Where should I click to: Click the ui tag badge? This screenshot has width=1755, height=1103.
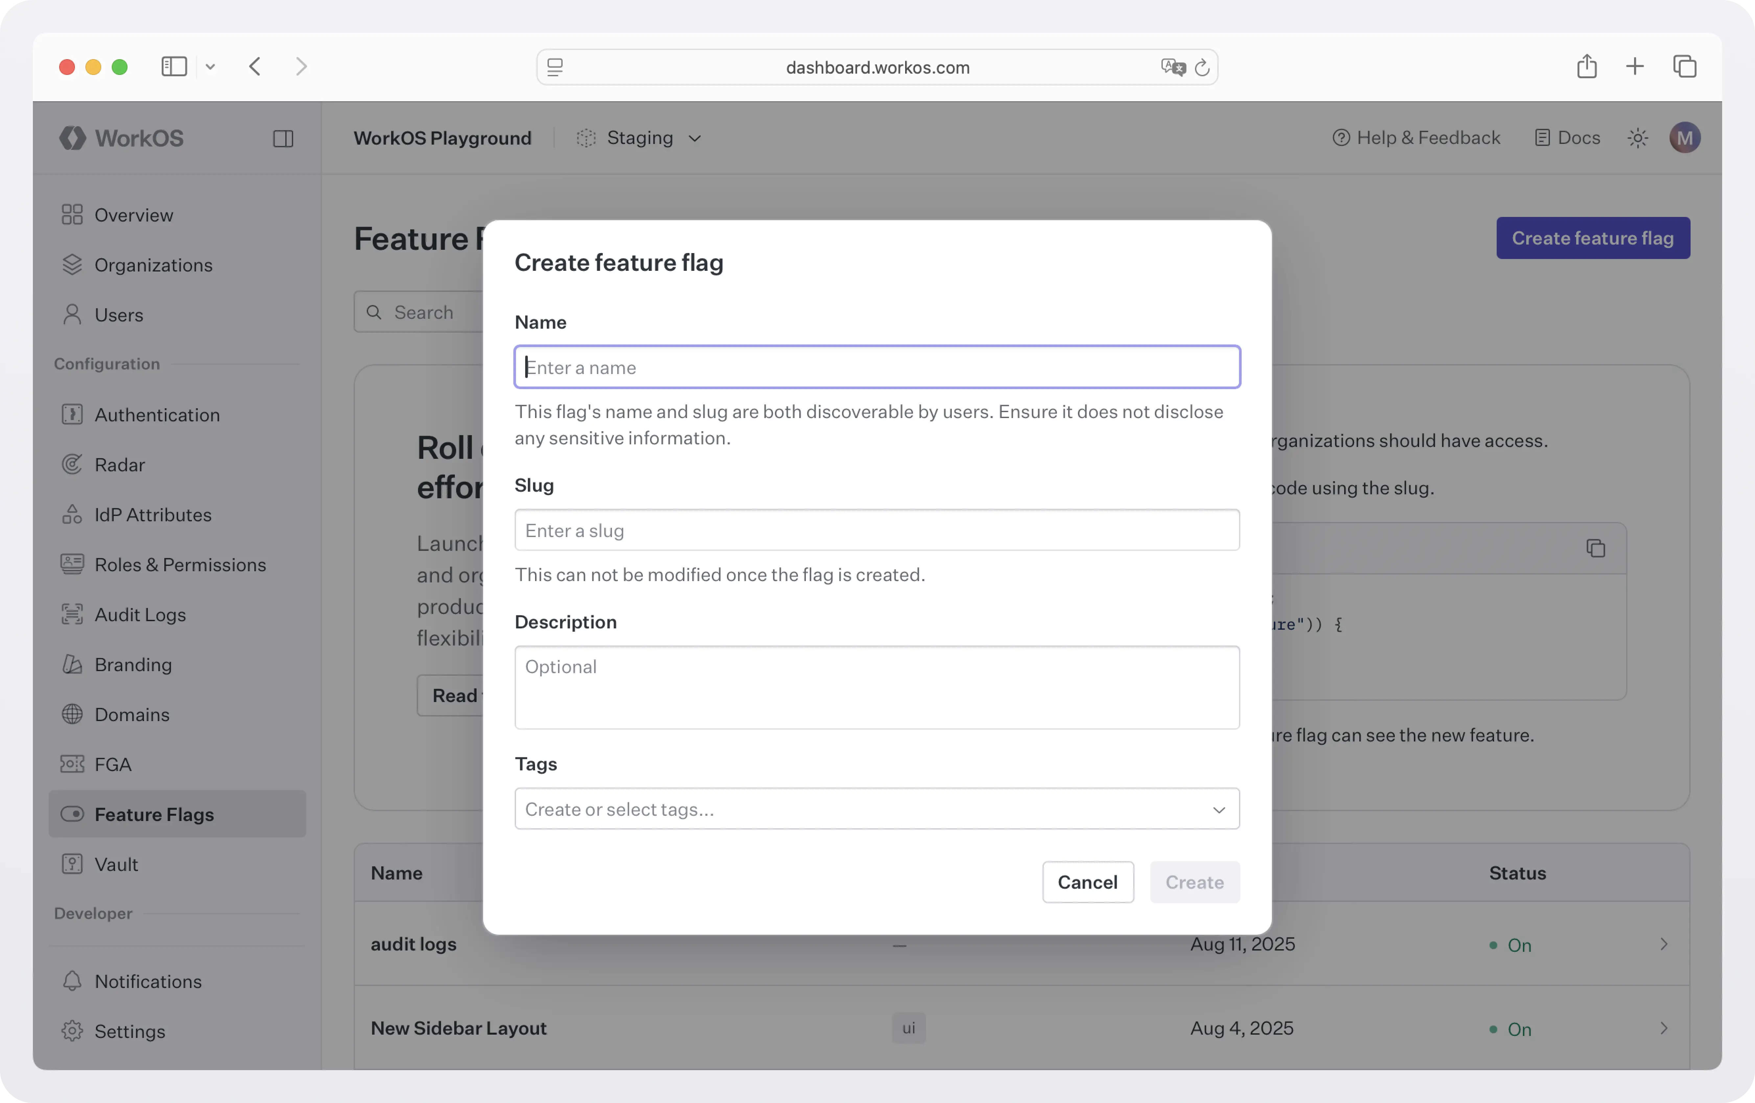pyautogui.click(x=908, y=1028)
